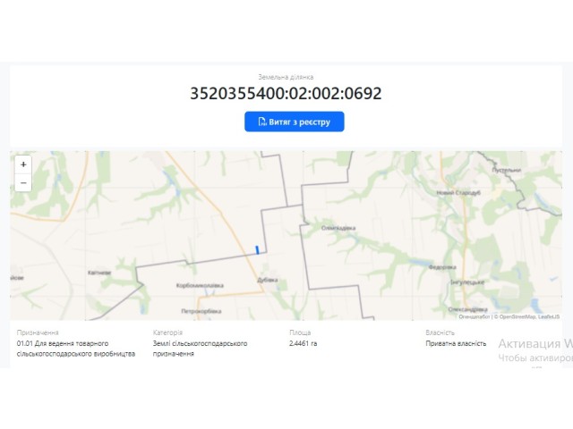573x429 pixels.
Task: Click the Федорівка label on map
Action: tap(442, 267)
